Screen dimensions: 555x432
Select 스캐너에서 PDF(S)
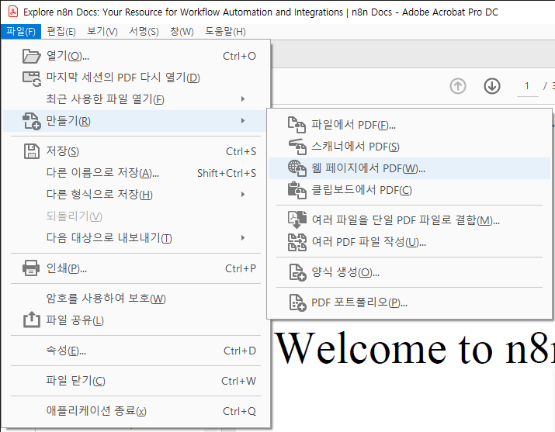pyautogui.click(x=410, y=147)
